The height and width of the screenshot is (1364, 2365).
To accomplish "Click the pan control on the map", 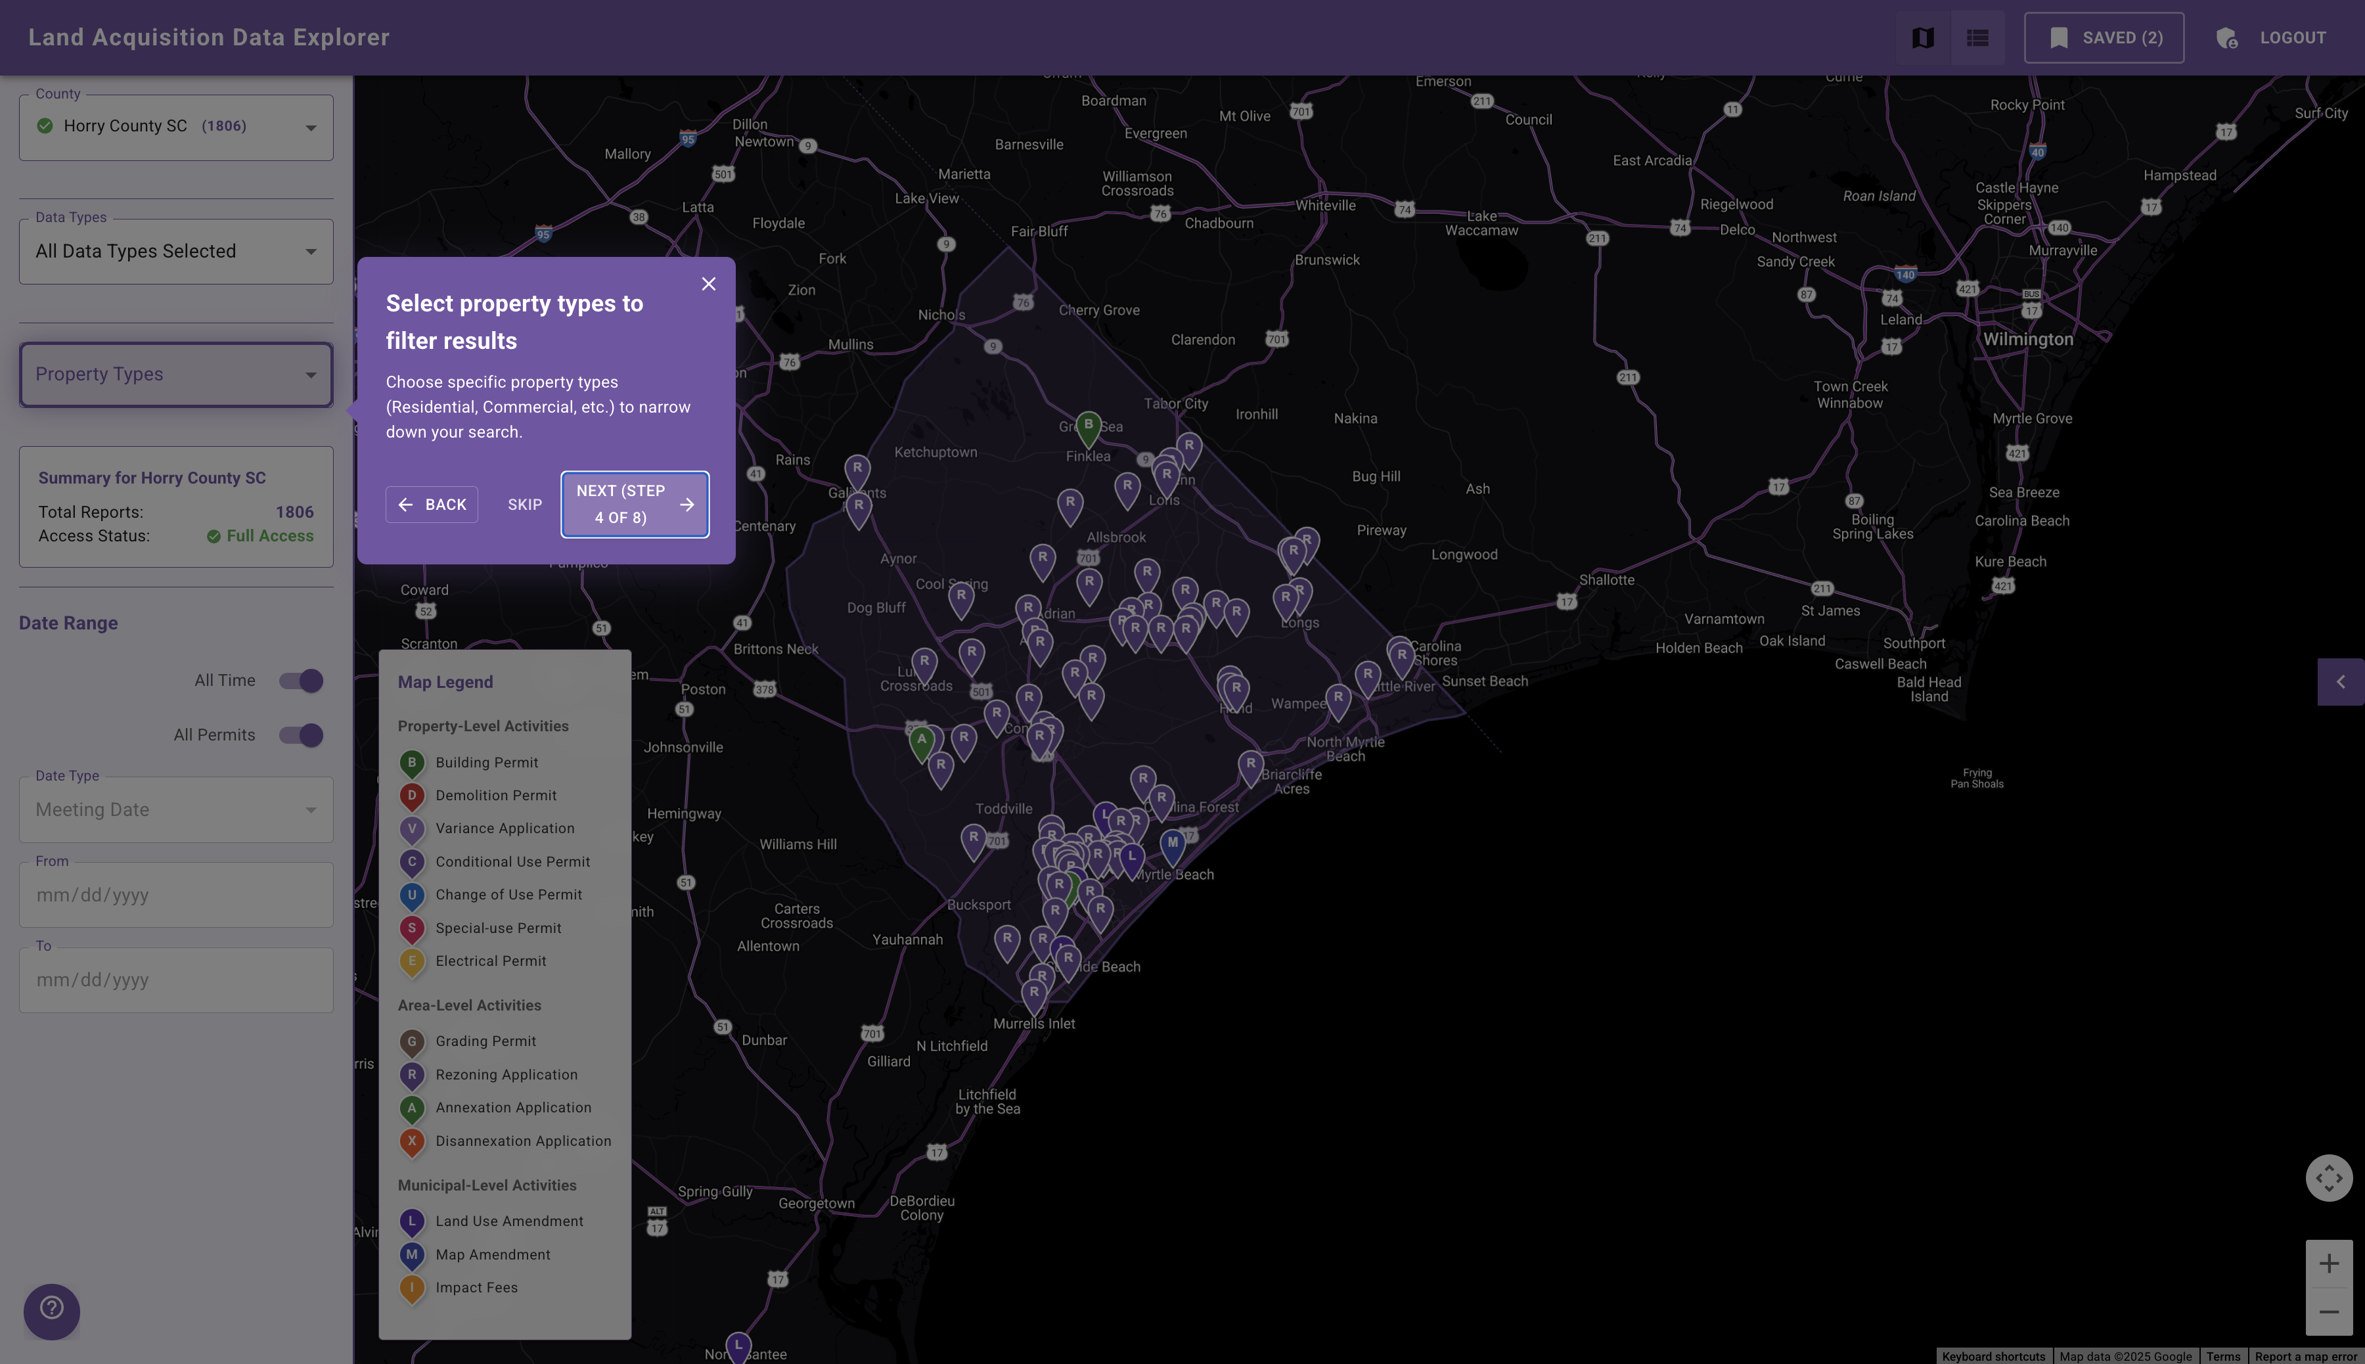I will pos(2330,1177).
